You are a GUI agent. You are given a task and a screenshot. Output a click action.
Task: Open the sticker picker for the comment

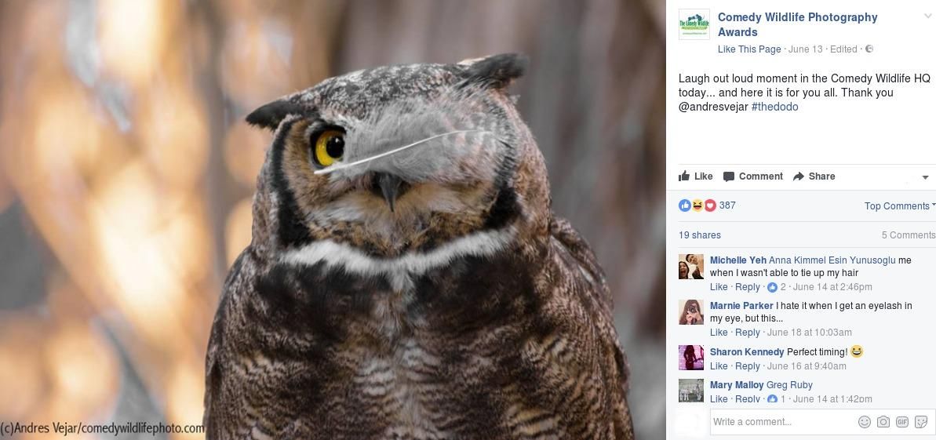point(921,422)
